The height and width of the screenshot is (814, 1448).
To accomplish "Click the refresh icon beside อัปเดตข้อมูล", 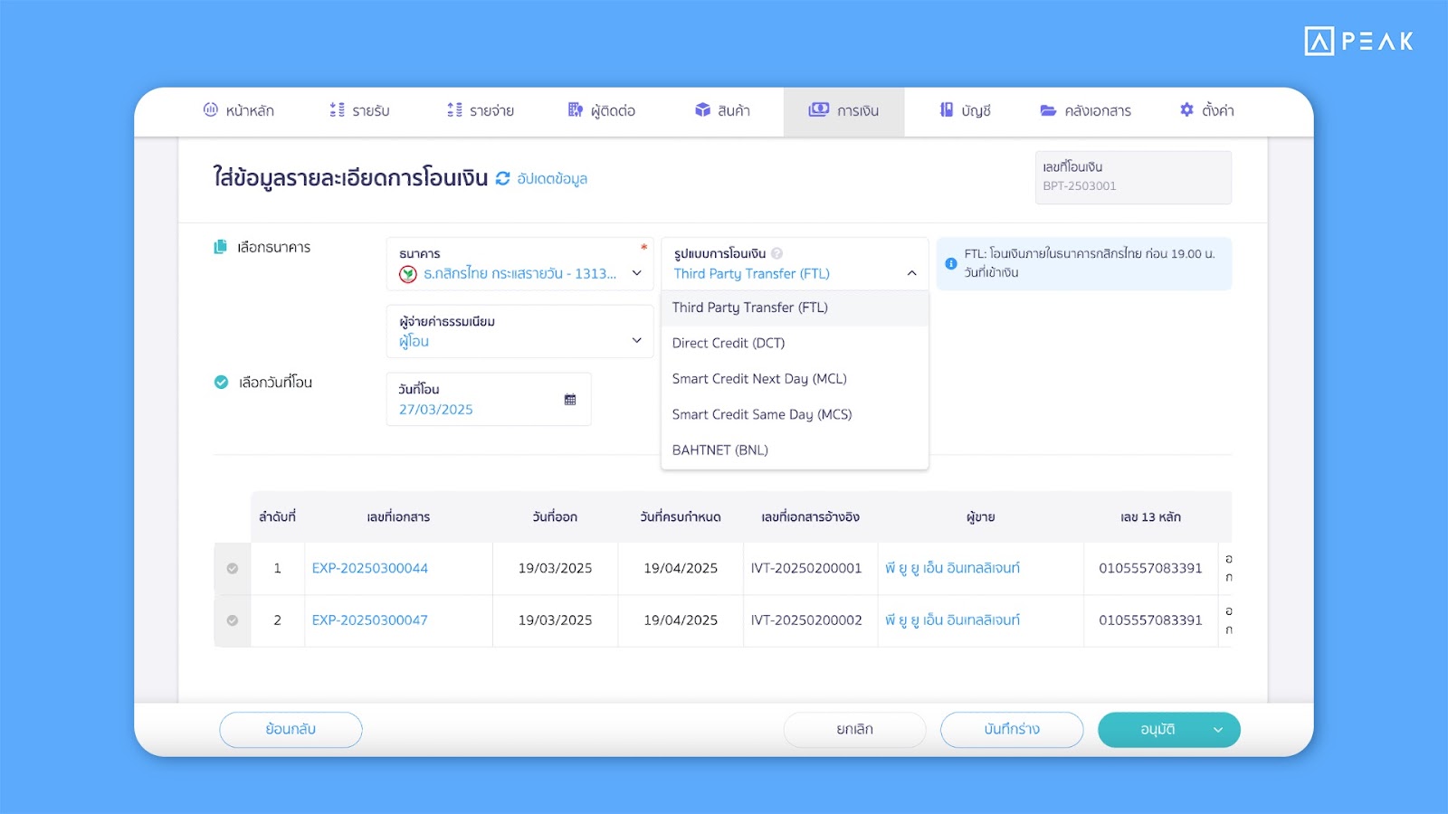I will click(503, 179).
